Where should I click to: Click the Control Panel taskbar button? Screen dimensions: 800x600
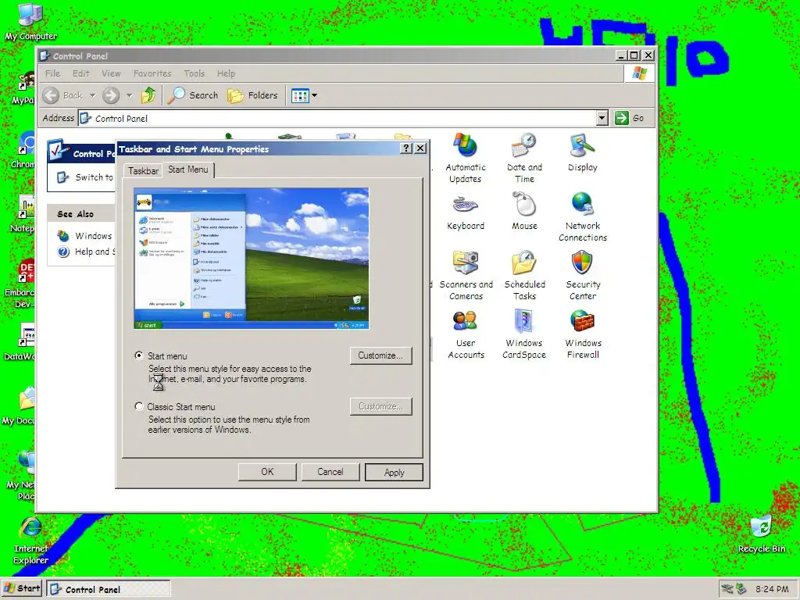coord(108,589)
